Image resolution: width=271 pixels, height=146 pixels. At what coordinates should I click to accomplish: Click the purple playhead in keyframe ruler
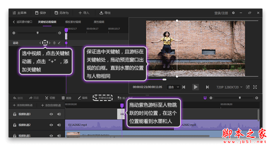tap(66, 30)
